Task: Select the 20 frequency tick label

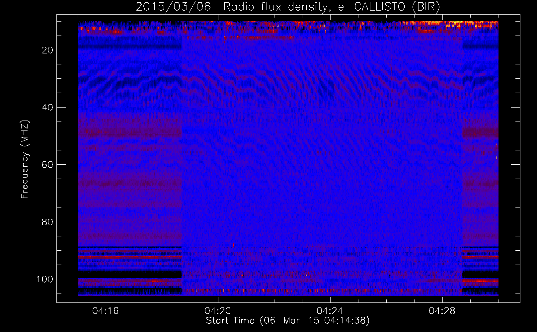Action: (47, 50)
